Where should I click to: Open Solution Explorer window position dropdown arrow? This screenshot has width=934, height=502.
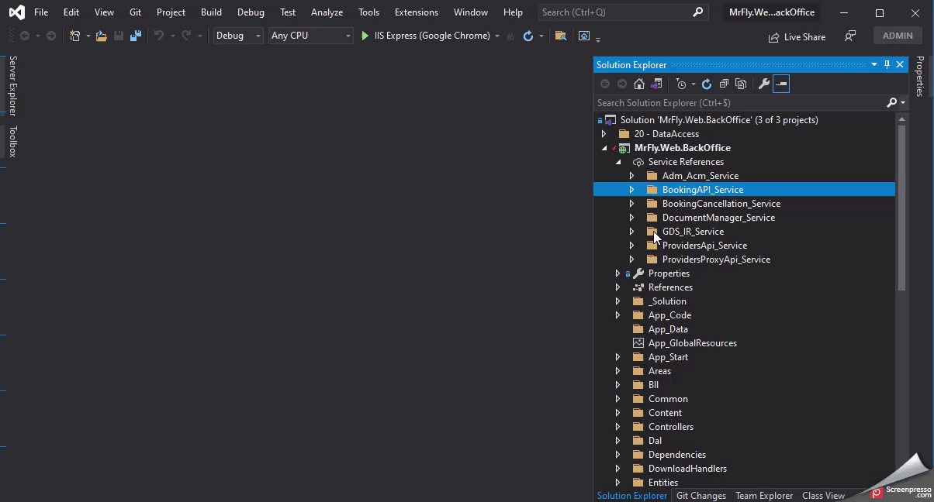coord(874,65)
